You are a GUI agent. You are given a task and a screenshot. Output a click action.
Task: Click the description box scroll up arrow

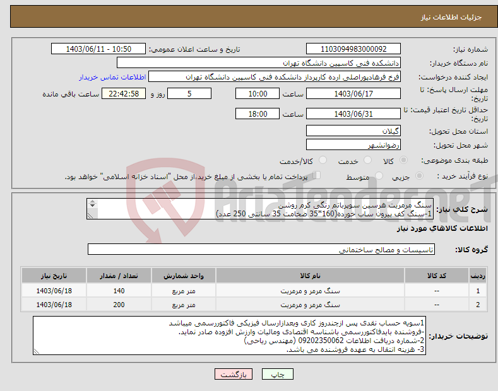(x=92, y=202)
